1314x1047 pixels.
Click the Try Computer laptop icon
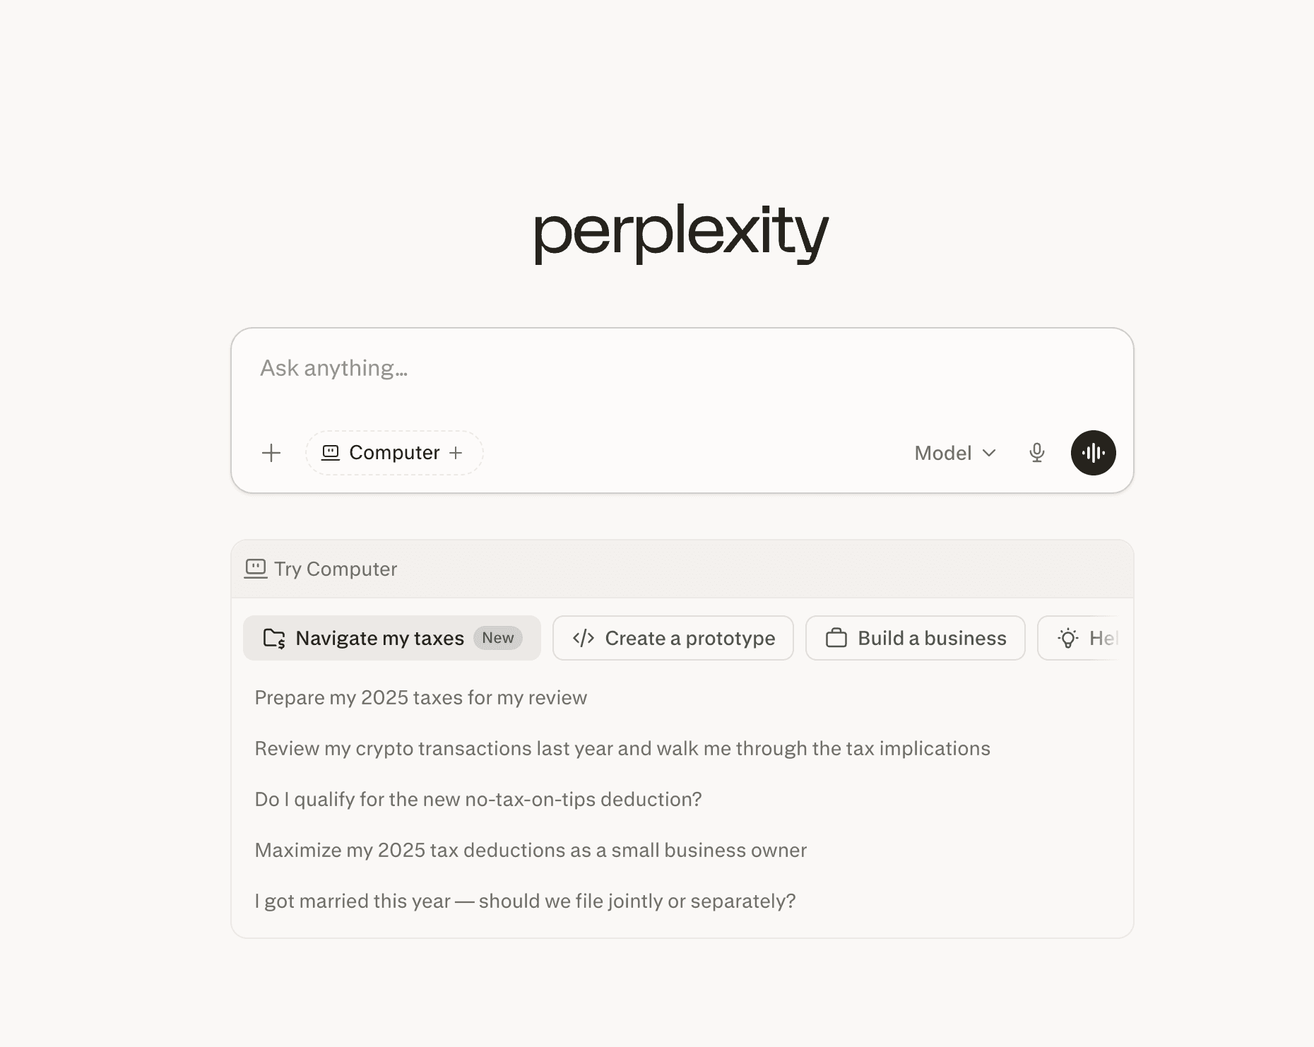point(256,569)
